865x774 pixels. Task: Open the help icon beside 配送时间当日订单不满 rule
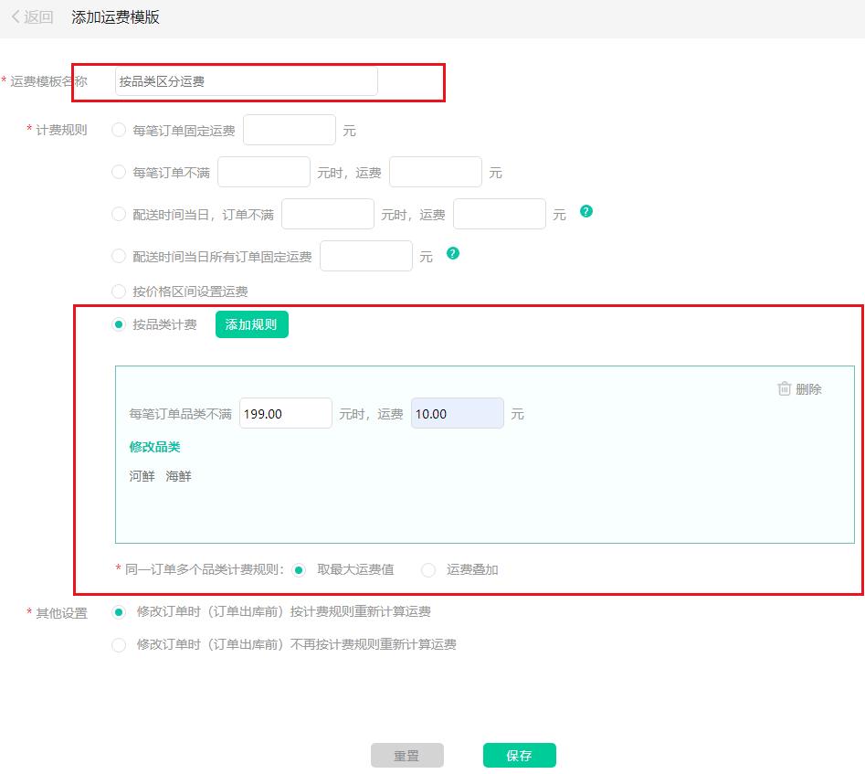[x=585, y=211]
